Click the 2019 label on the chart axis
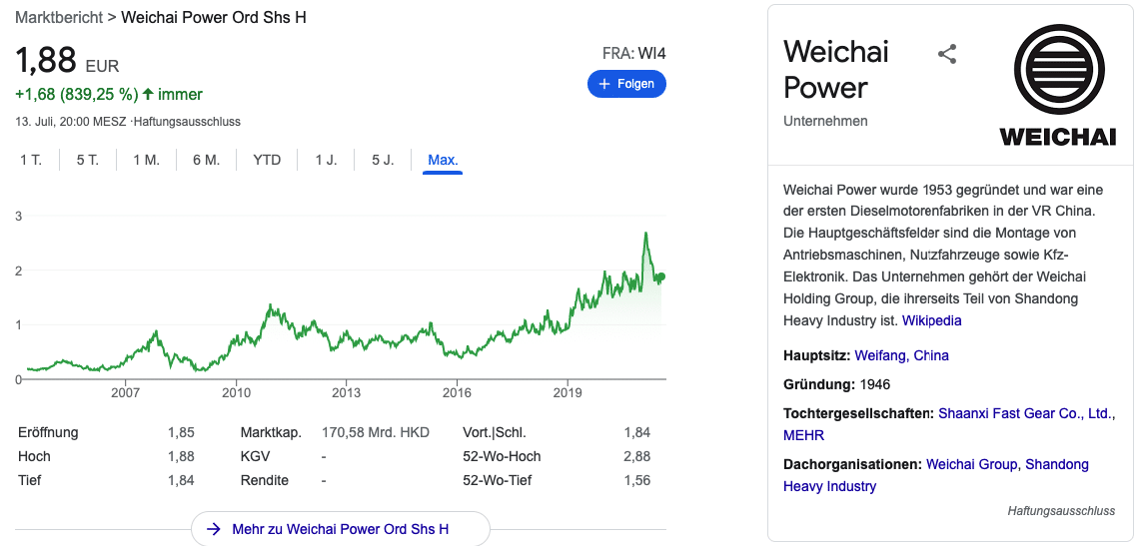This screenshot has height=546, width=1141. coord(567,393)
